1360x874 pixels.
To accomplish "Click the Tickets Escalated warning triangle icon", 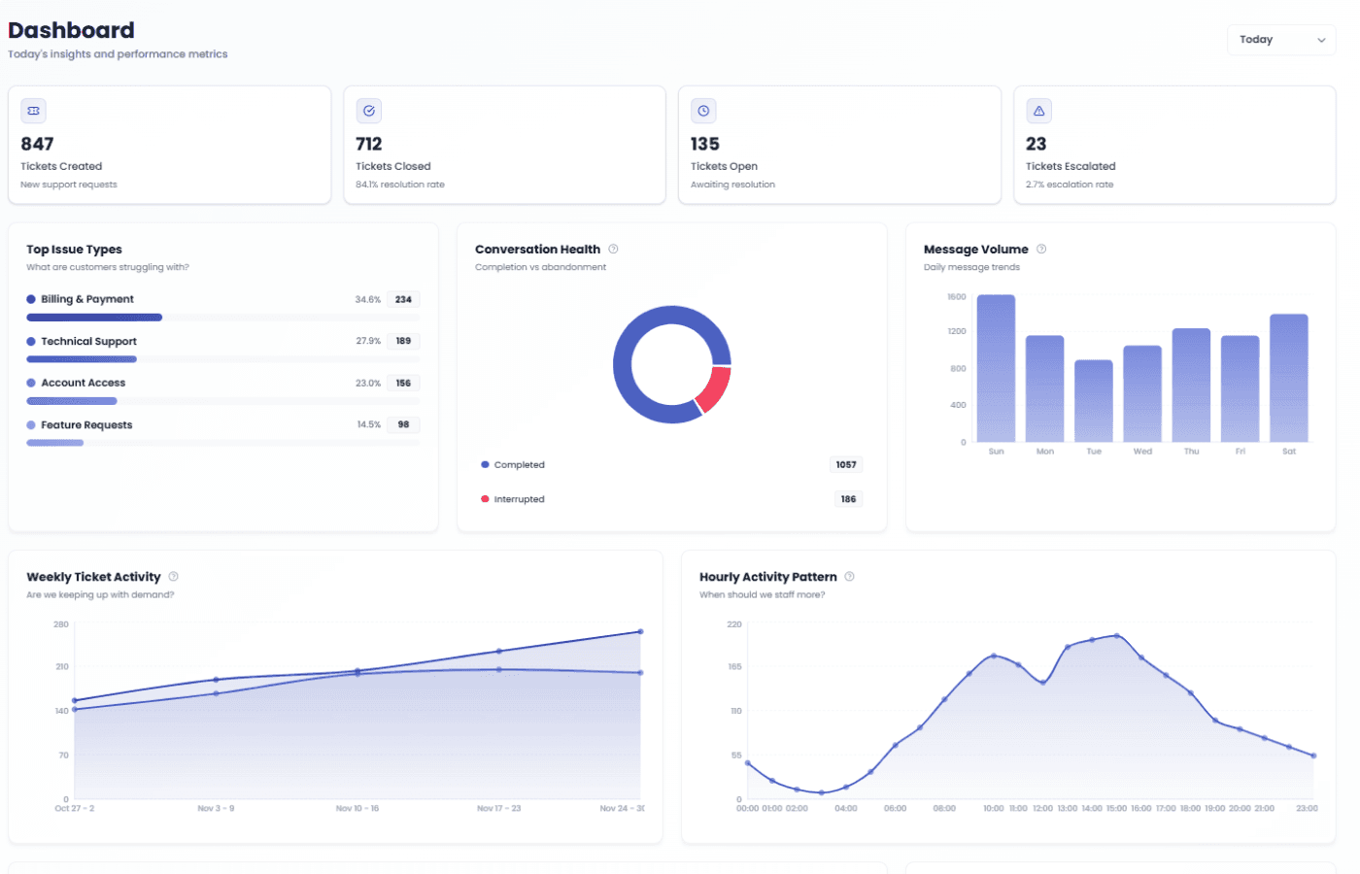I will click(x=1038, y=111).
